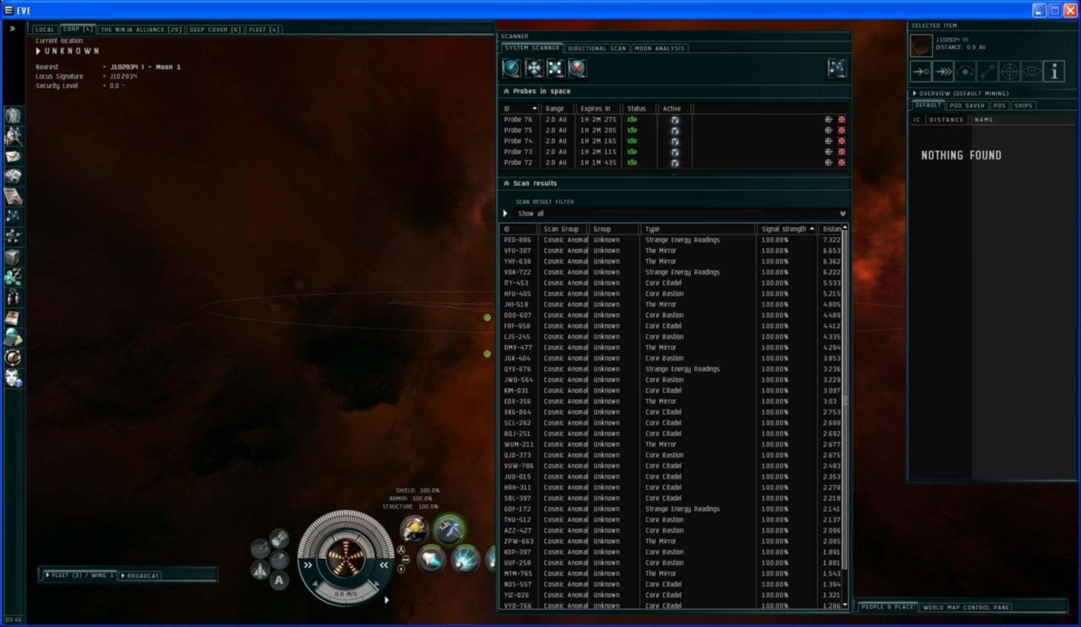Collapse the Probes in space section
Screen dimensions: 1081x627
tap(506, 91)
